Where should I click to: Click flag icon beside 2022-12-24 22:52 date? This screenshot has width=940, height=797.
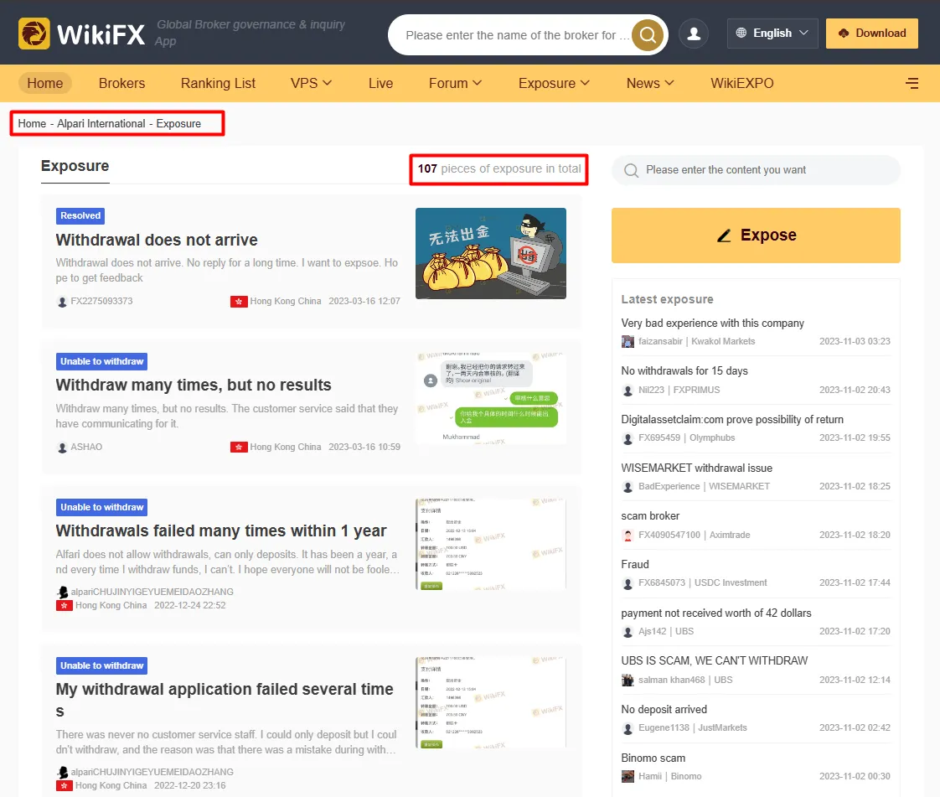(65, 606)
